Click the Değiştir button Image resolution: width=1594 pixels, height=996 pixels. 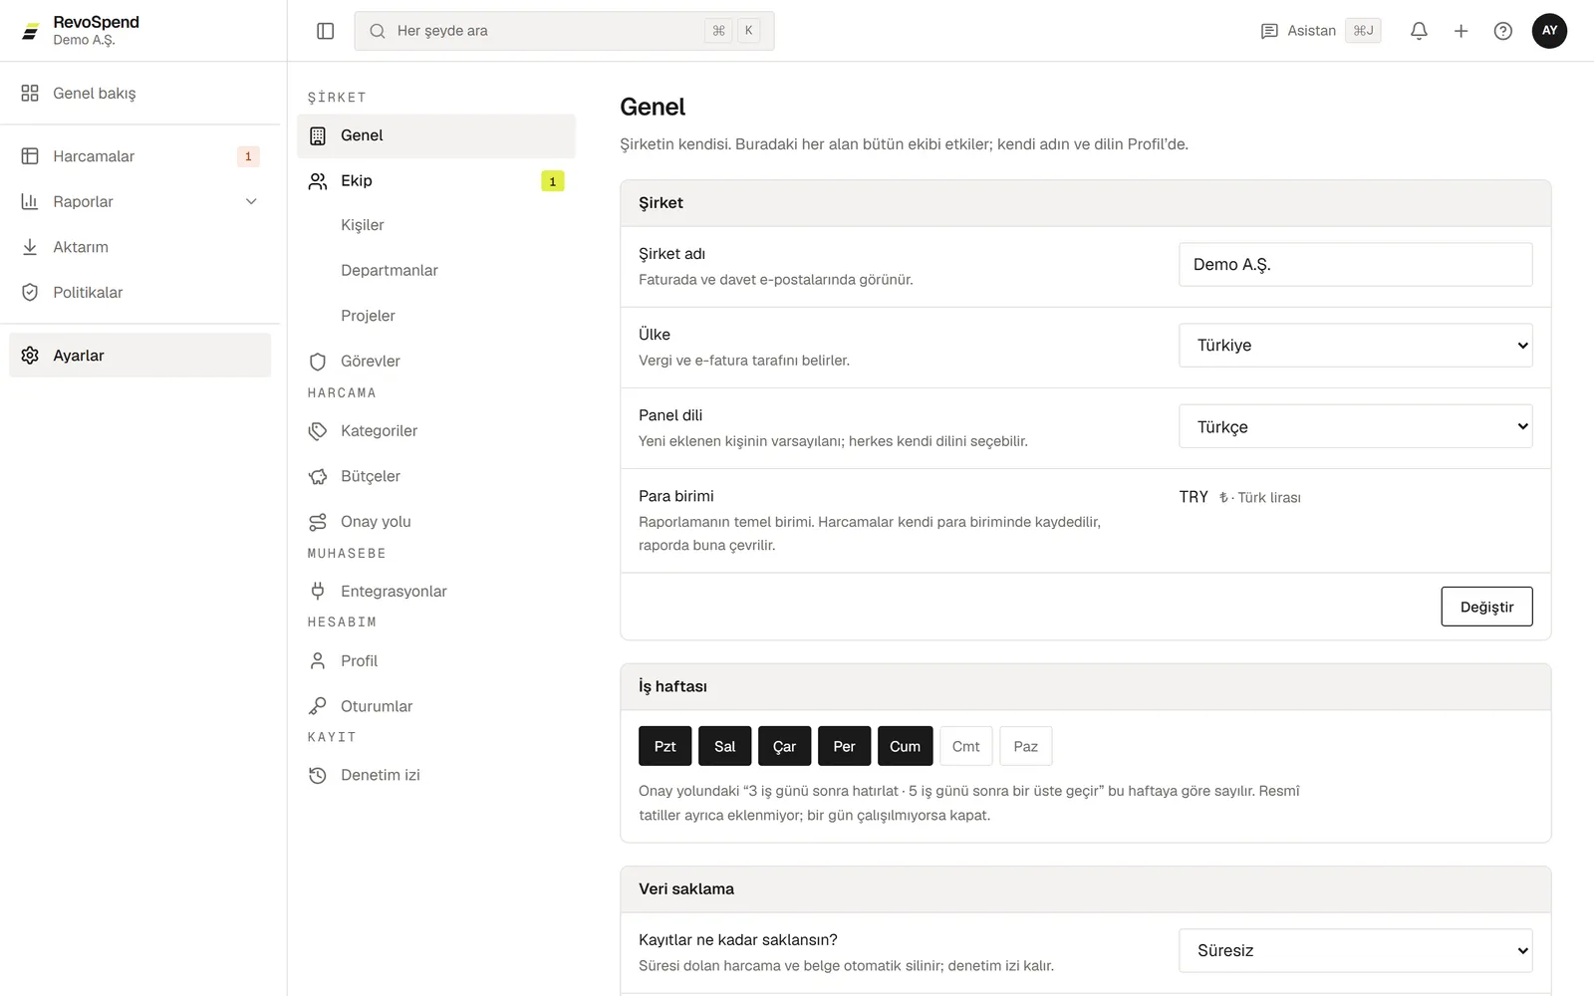pyautogui.click(x=1486, y=607)
